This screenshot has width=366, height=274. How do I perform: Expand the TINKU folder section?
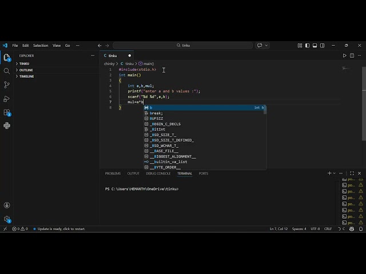(x=56, y=63)
